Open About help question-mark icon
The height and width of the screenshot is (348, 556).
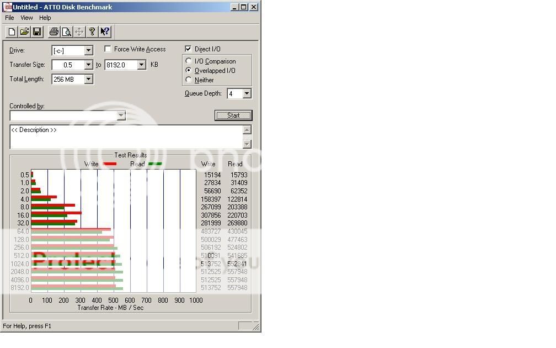point(92,32)
